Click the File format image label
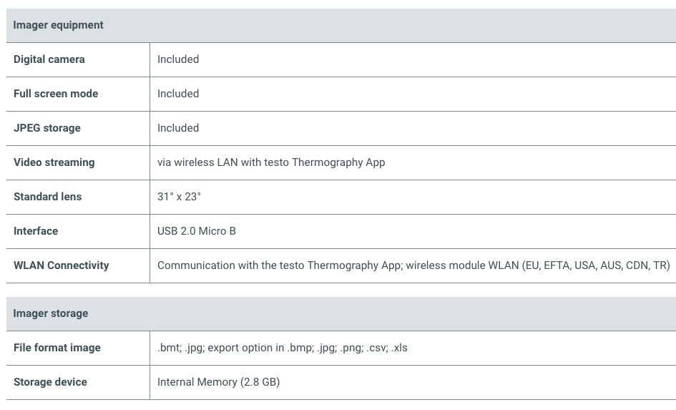Image resolution: width=676 pixels, height=410 pixels. click(x=57, y=348)
